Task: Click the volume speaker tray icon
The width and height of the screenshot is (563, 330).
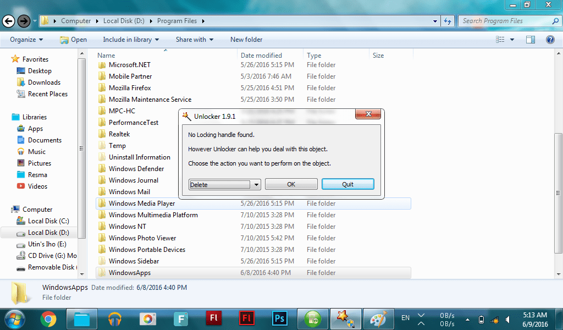Action: [x=507, y=319]
